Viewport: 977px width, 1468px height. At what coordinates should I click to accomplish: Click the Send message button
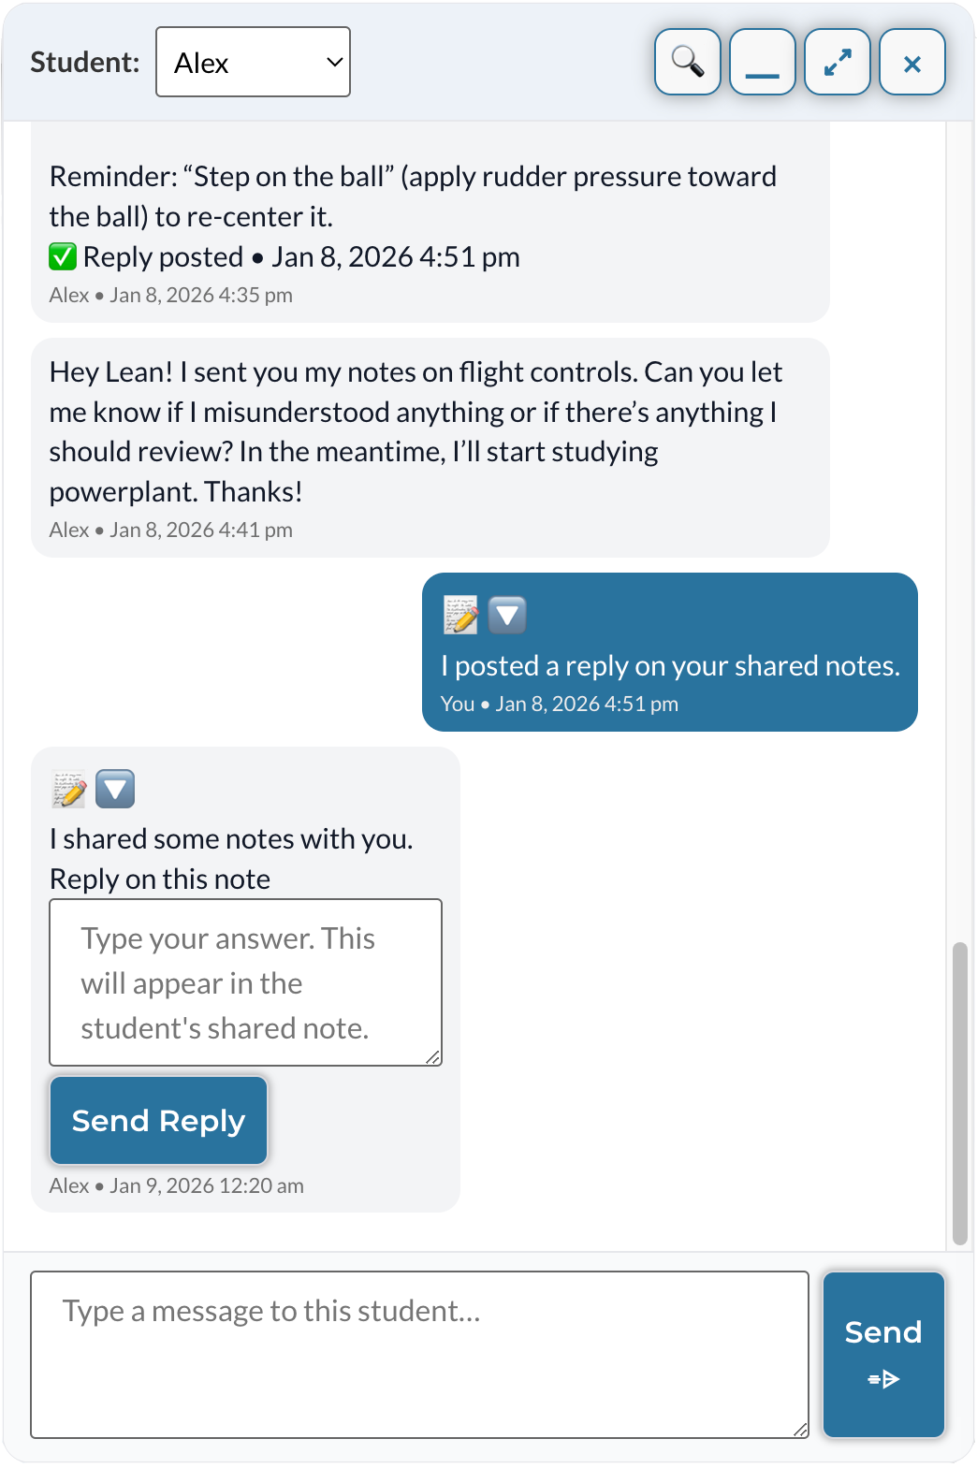point(883,1354)
